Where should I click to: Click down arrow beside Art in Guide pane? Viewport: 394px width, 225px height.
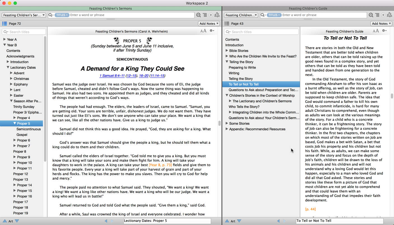(239, 221)
